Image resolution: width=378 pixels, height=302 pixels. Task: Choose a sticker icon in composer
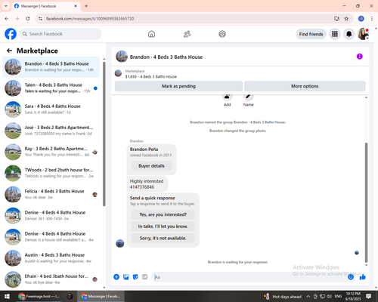[x=135, y=277]
